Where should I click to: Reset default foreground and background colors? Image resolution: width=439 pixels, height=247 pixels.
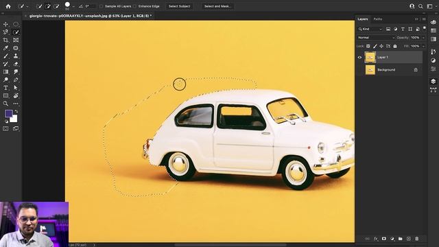(6, 121)
